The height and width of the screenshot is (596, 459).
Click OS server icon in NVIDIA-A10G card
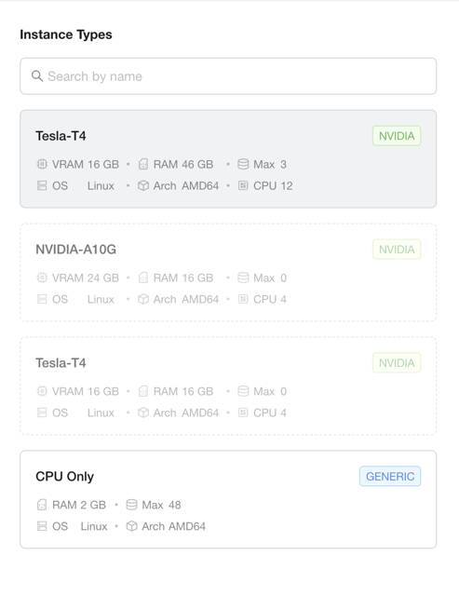42,299
